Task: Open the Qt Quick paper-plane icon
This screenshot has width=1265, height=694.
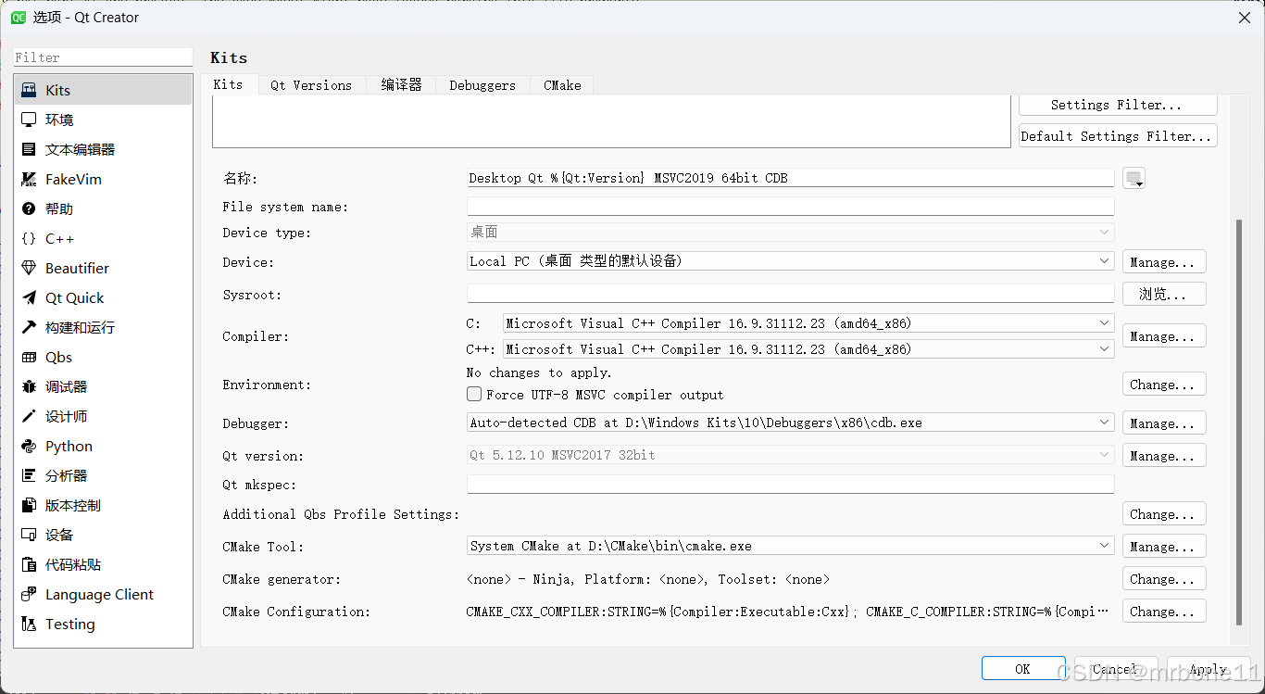Action: click(29, 297)
